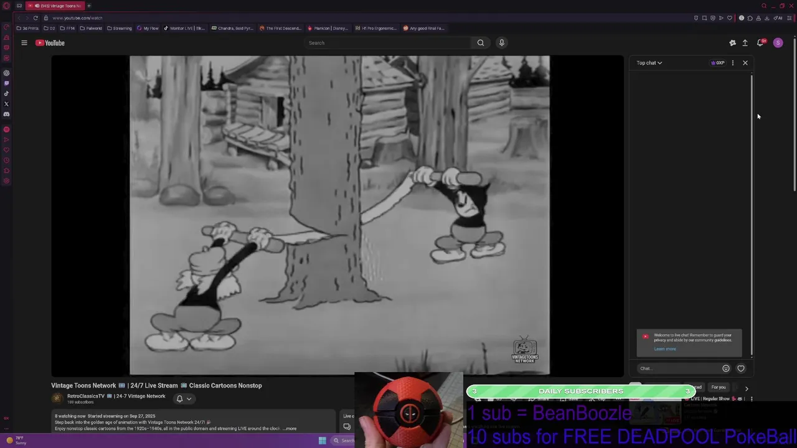The width and height of the screenshot is (797, 448).
Task: Open the 3d Prints bookmark folder
Action: tap(27, 28)
